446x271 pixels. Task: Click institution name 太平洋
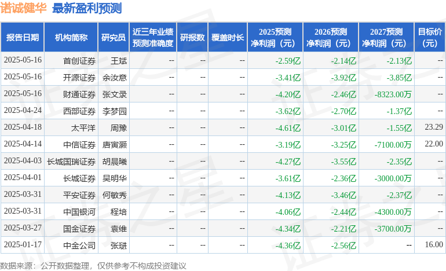83,128
